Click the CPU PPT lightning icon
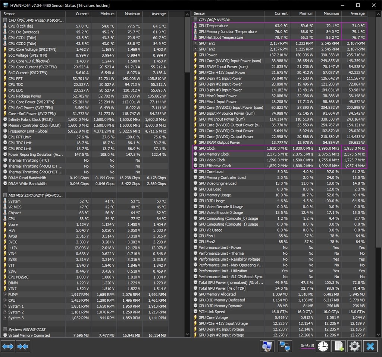Viewport: 382px width, 357px height. coord(5,78)
